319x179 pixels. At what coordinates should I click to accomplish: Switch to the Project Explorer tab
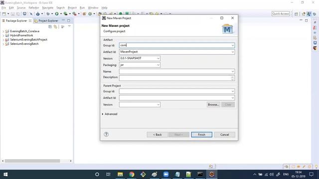point(46,21)
